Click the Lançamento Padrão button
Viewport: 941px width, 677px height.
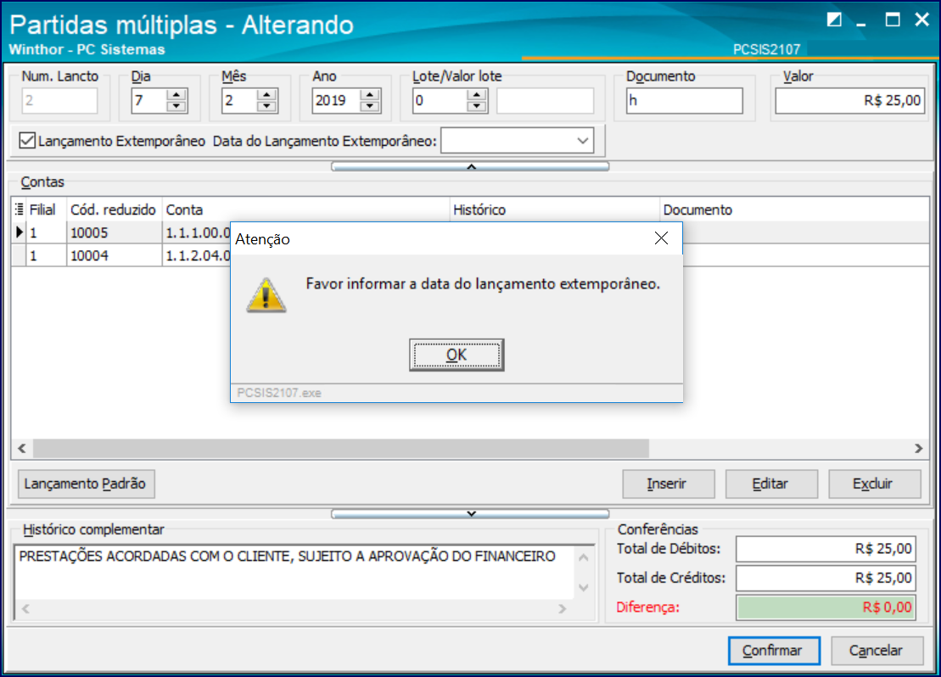pyautogui.click(x=86, y=483)
